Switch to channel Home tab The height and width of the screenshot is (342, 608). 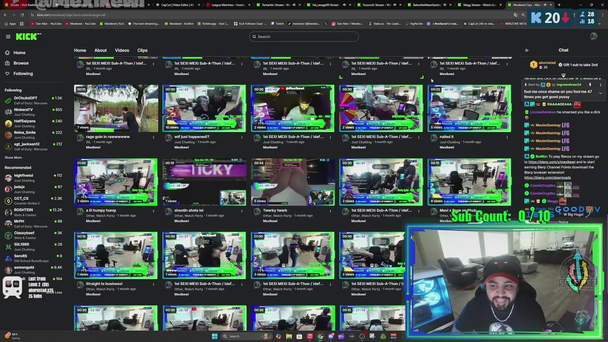click(x=80, y=50)
